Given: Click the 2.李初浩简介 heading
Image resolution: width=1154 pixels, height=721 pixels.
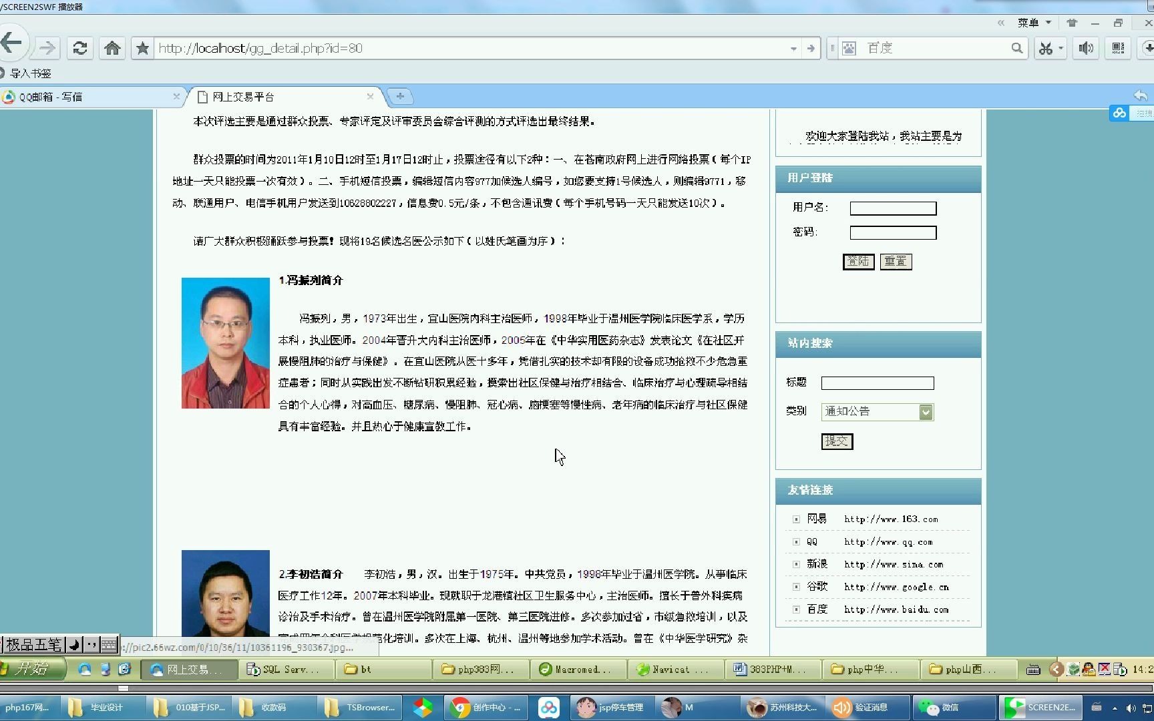Looking at the screenshot, I should pyautogui.click(x=311, y=574).
